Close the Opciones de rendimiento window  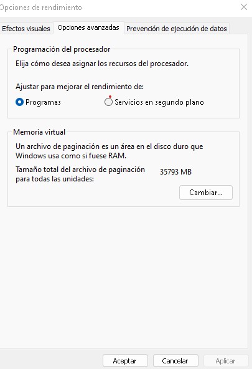[x=244, y=7]
